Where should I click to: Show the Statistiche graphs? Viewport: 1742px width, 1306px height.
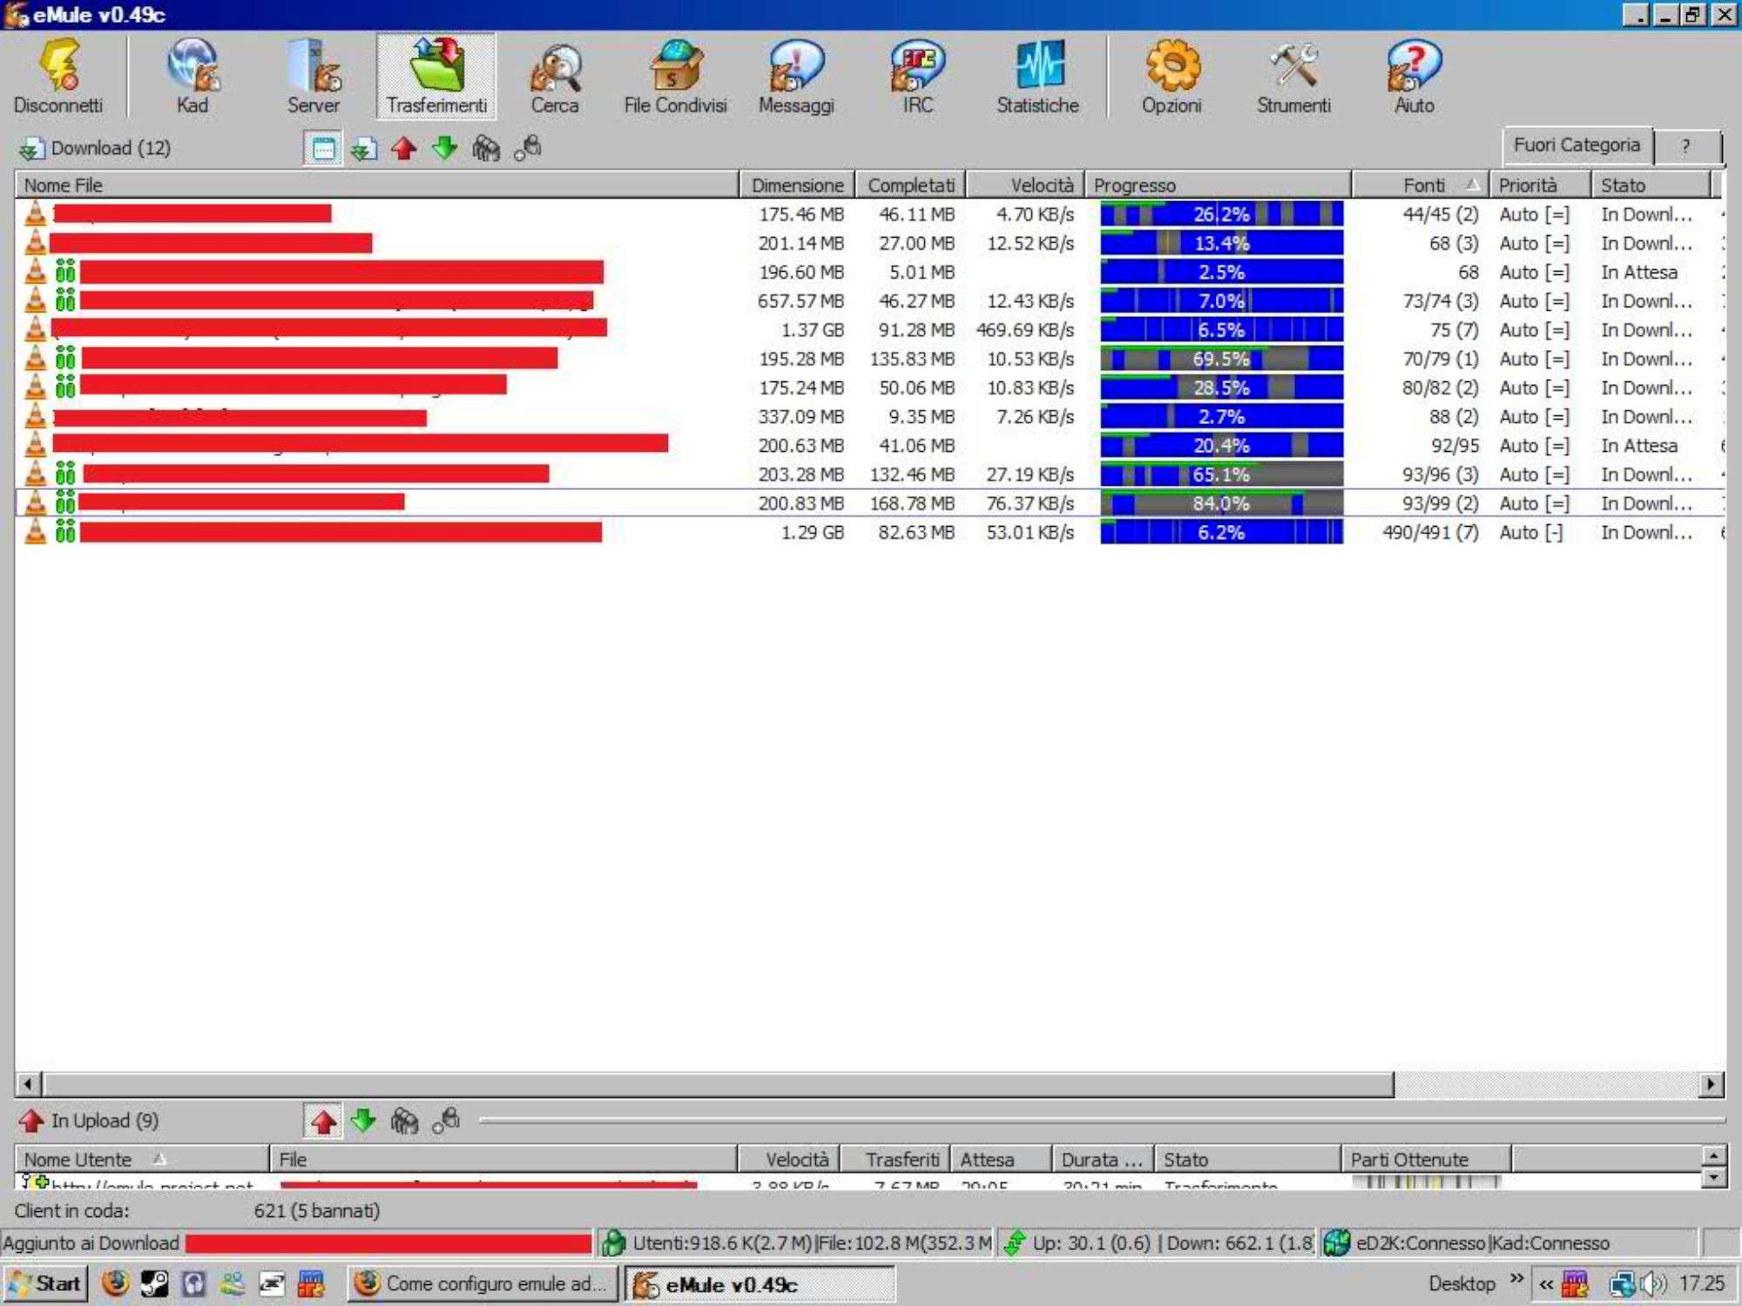click(x=1037, y=77)
